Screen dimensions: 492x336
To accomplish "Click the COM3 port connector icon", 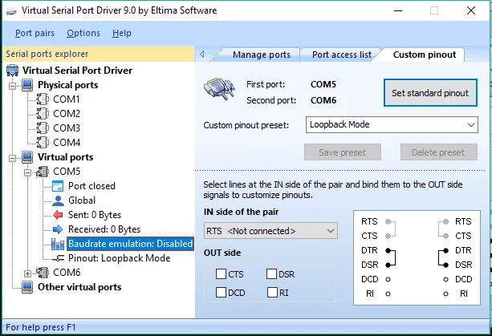I will (43, 128).
